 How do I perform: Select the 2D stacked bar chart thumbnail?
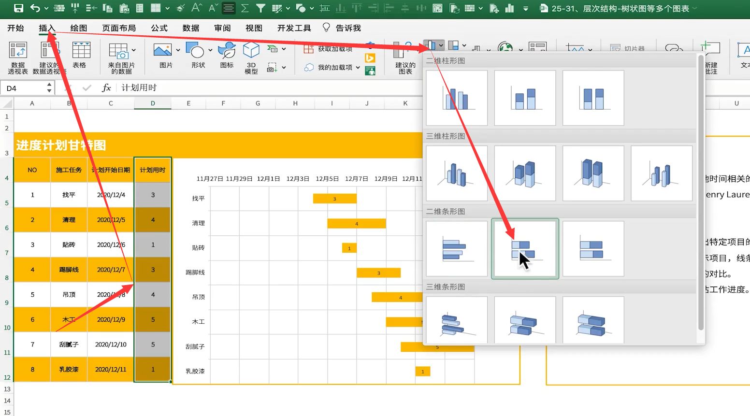coord(525,249)
